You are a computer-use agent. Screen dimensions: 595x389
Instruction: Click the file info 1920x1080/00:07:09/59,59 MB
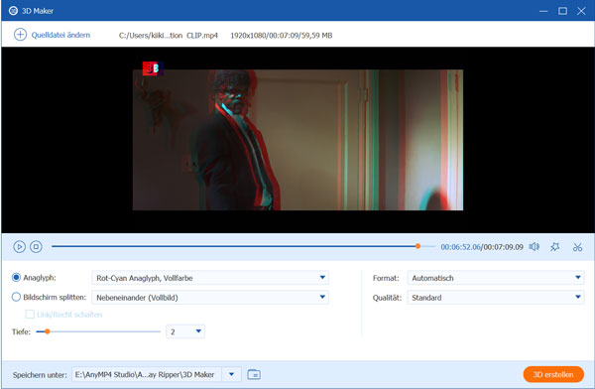(x=282, y=36)
